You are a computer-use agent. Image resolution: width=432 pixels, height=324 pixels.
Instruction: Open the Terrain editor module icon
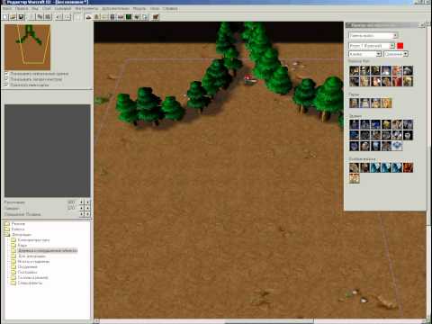89,17
